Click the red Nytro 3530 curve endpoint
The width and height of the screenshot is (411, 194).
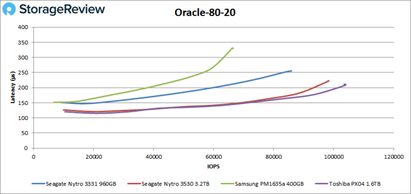[329, 81]
